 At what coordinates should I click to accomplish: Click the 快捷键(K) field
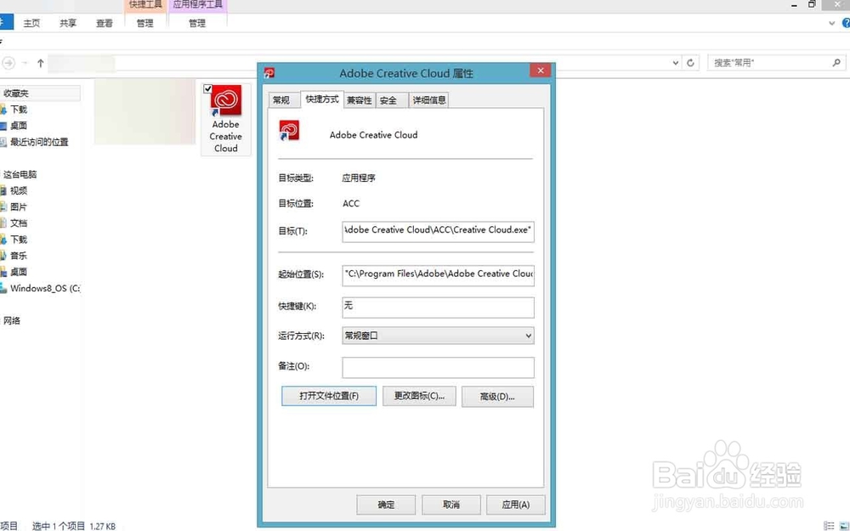click(x=438, y=308)
